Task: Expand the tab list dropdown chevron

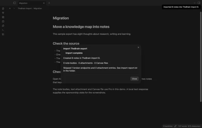Action: pyautogui.click(x=194, y=3)
